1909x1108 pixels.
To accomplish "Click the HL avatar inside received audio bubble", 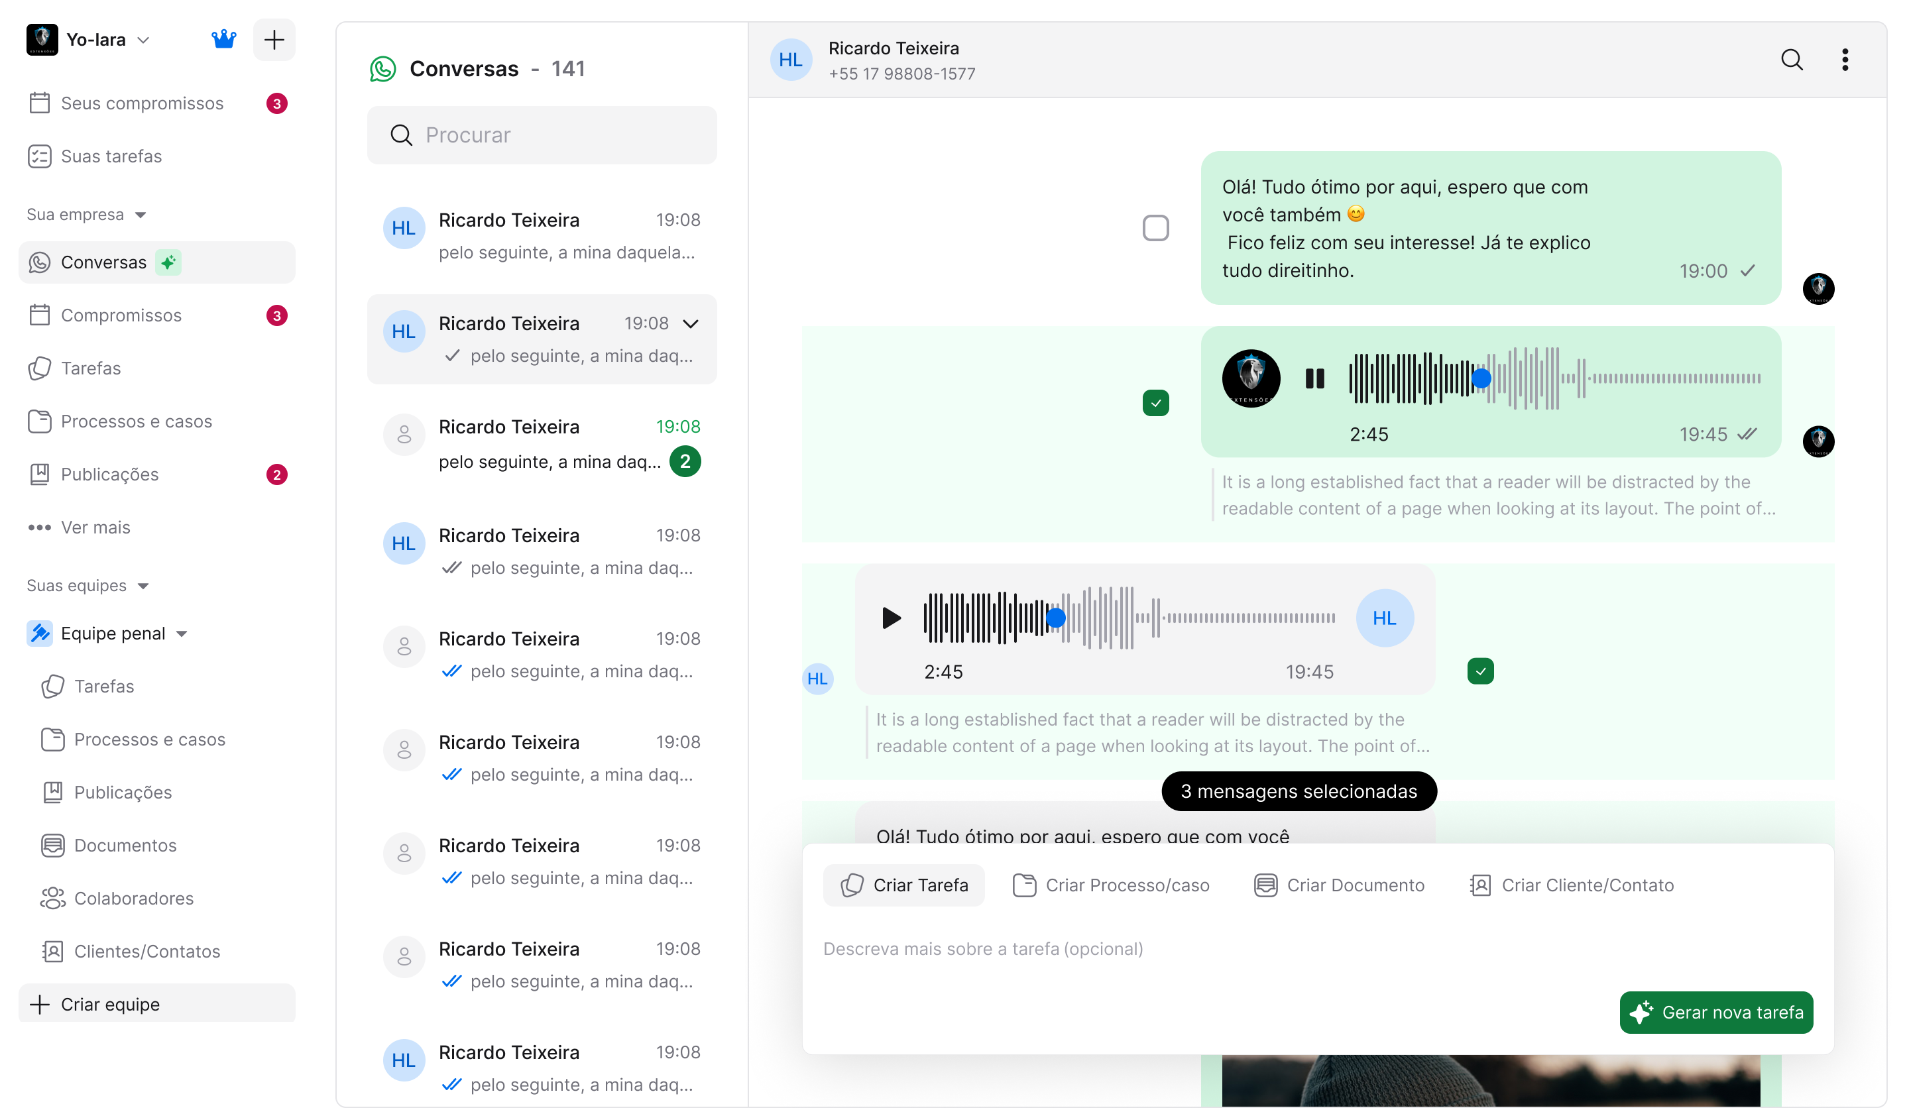I will click(x=1384, y=618).
